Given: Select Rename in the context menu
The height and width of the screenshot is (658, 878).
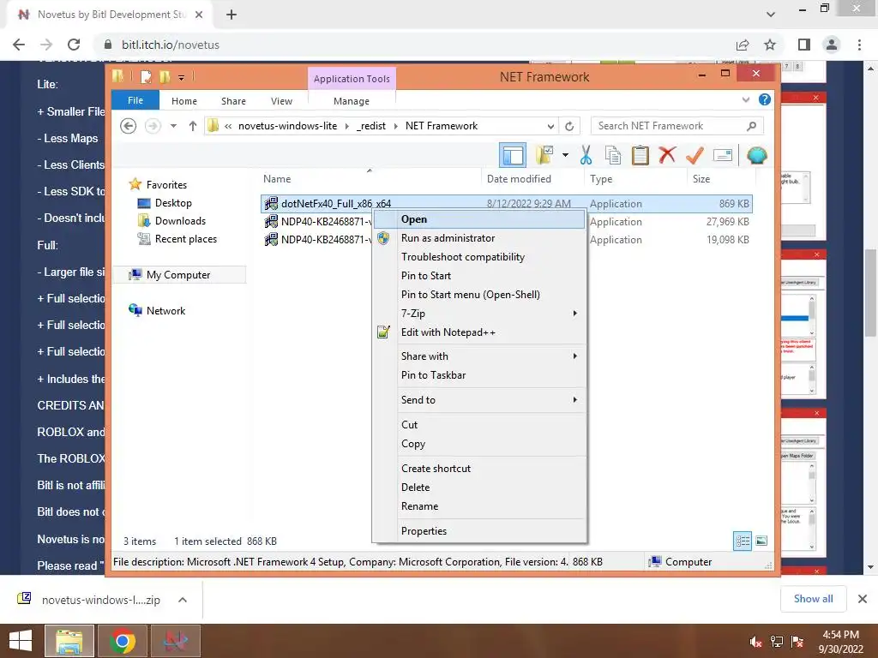Looking at the screenshot, I should pyautogui.click(x=479, y=506).
